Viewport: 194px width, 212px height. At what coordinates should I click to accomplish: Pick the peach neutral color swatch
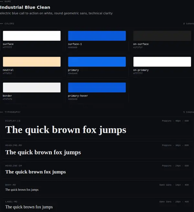(32, 62)
